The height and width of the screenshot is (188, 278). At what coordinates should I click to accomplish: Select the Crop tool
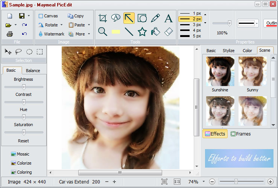pyautogui.click(x=102, y=18)
